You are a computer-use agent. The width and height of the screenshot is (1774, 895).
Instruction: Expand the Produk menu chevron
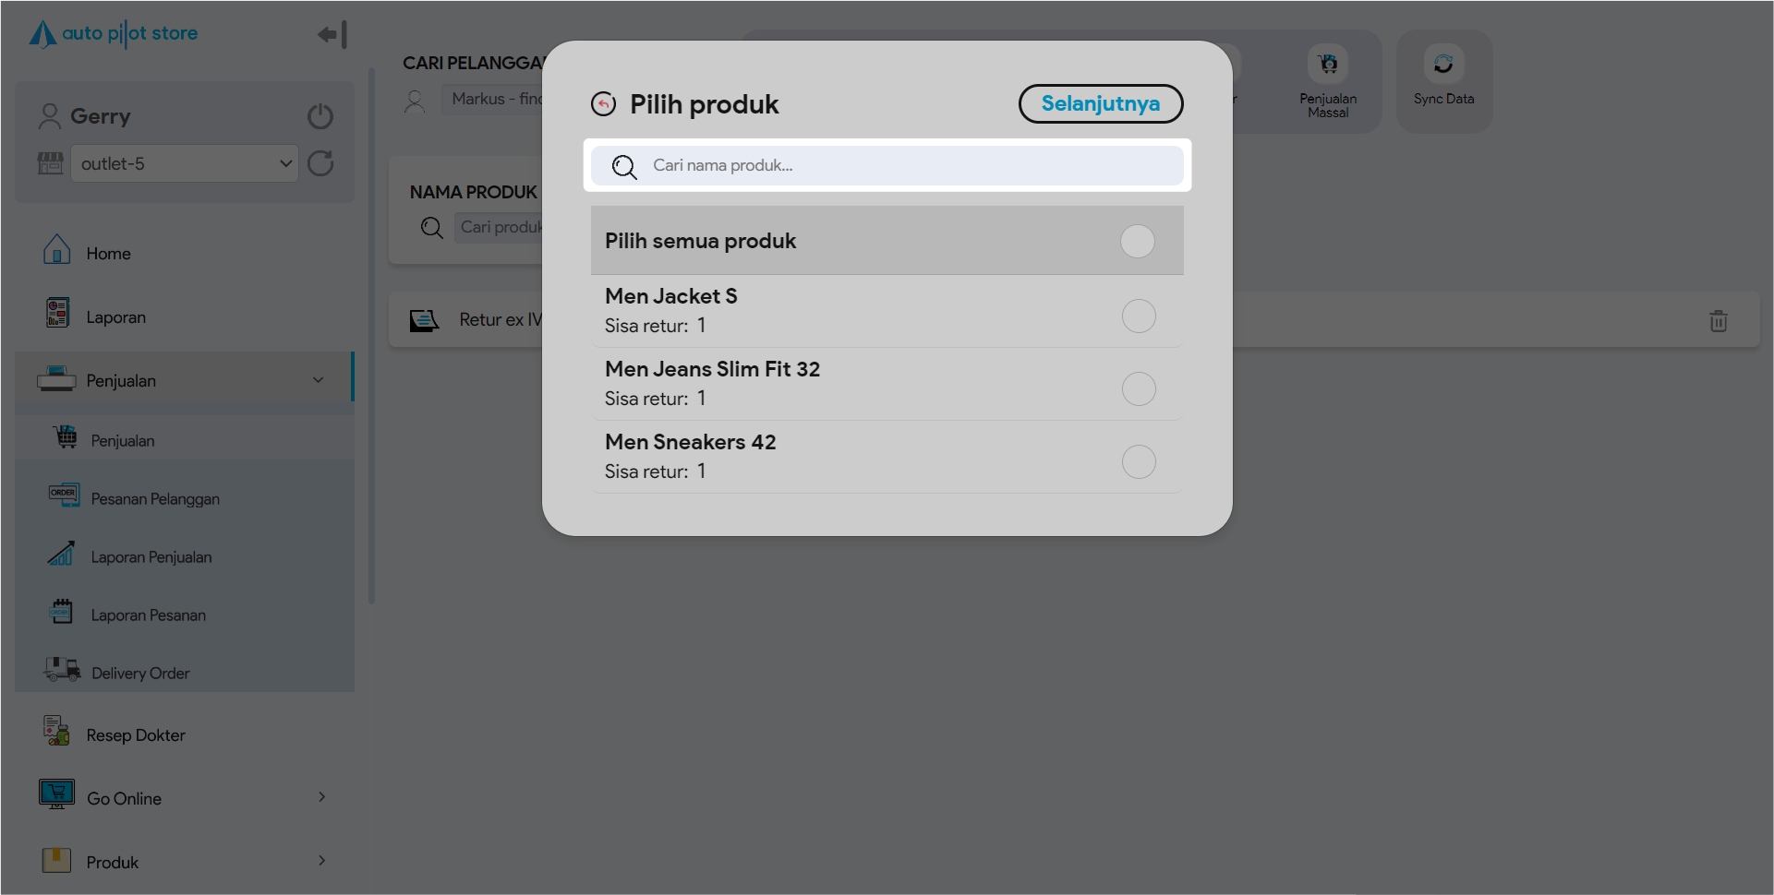321,861
